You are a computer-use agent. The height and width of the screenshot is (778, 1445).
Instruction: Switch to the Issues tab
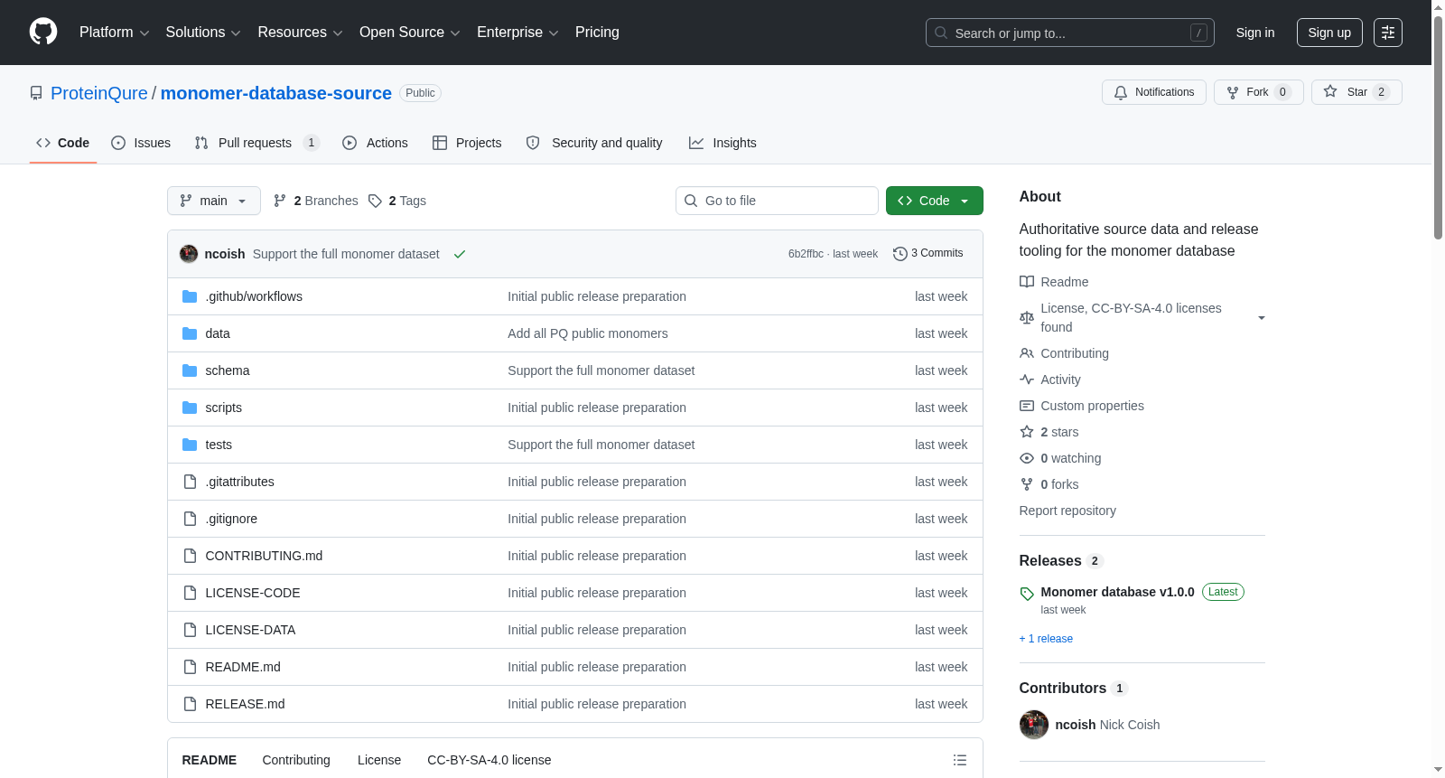[x=141, y=143]
